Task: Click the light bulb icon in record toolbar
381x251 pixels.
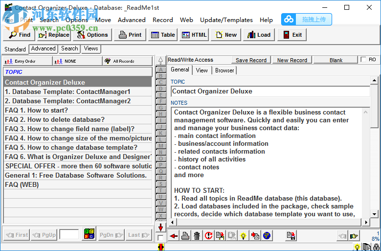Action: (x=243, y=236)
